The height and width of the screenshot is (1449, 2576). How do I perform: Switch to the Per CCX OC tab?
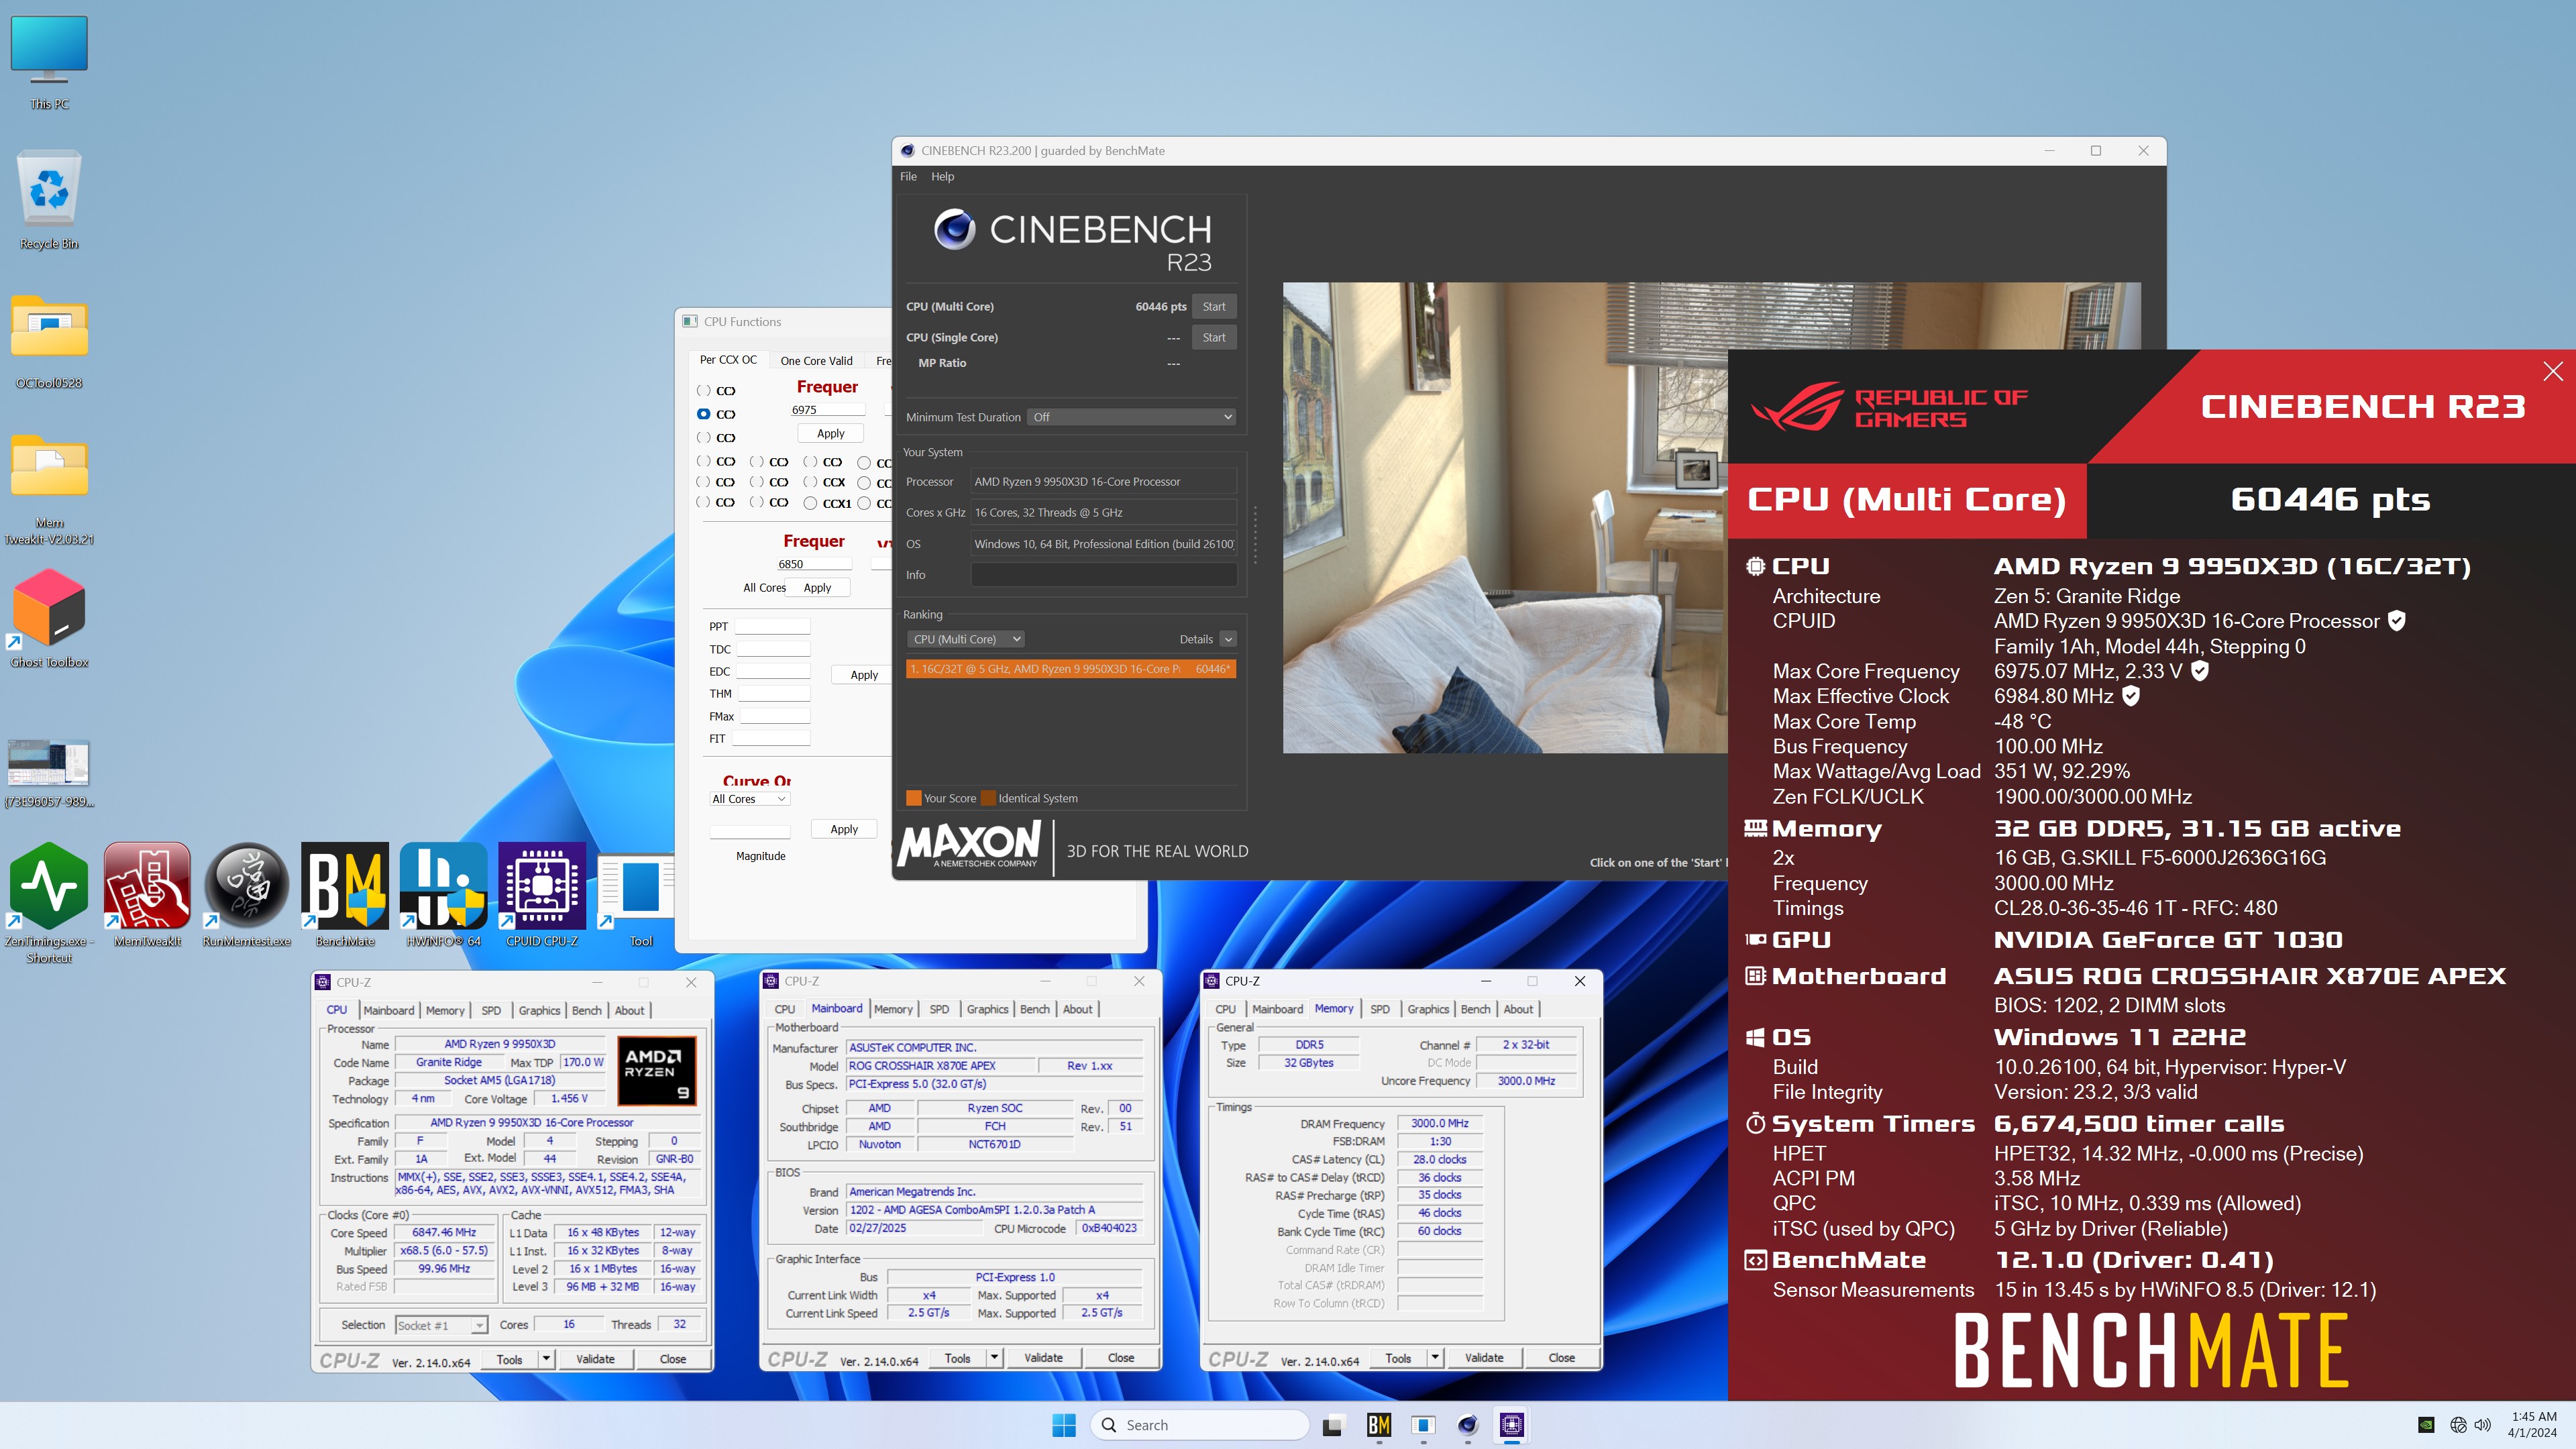(x=728, y=360)
